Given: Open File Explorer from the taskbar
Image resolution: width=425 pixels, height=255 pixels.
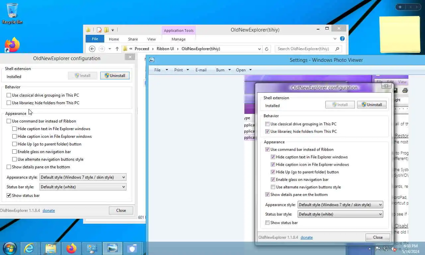Looking at the screenshot, I should pos(50,248).
